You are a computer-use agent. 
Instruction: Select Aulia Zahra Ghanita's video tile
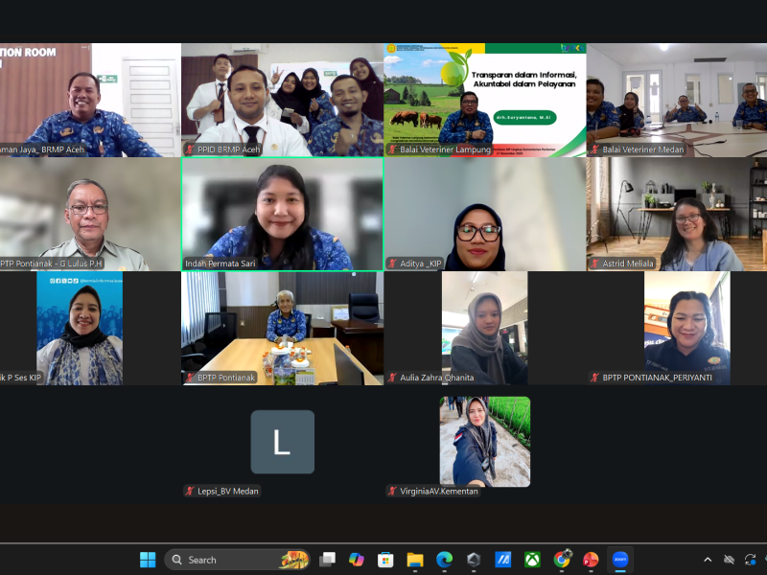[484, 326]
